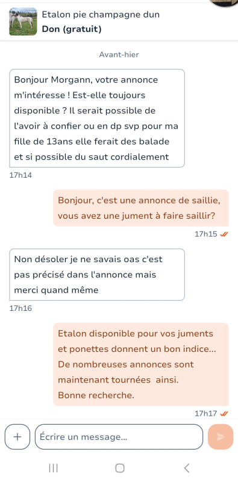Viewport: 238px width, 482px height.
Task: Tap the read-receipt checkmarks next to 17h15
Action: click(225, 234)
